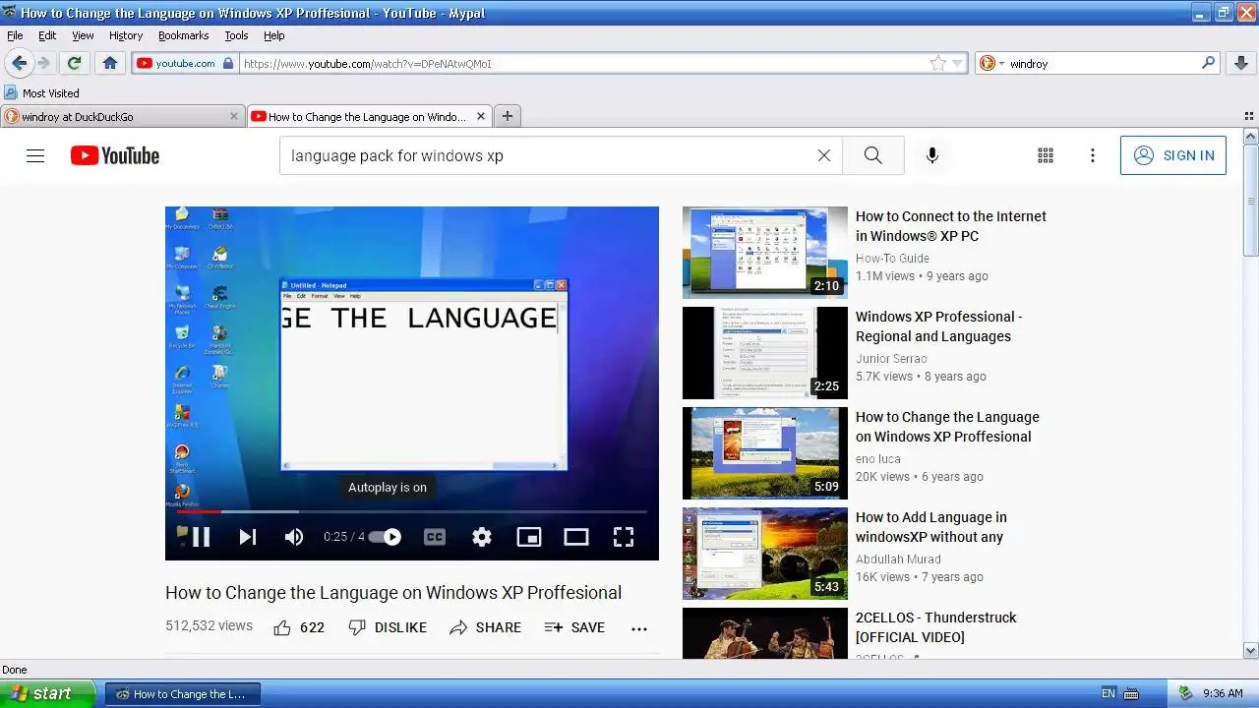
Task: Open 2CELLOS Thunderstruck video title
Action: pyautogui.click(x=935, y=627)
